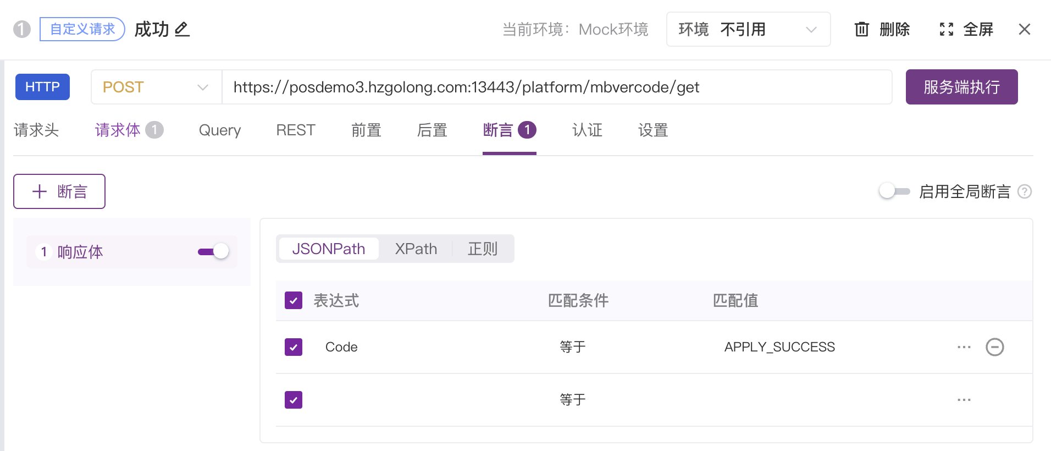1051x451 pixels.
Task: Open more options for the empty assertion row
Action: point(964,400)
